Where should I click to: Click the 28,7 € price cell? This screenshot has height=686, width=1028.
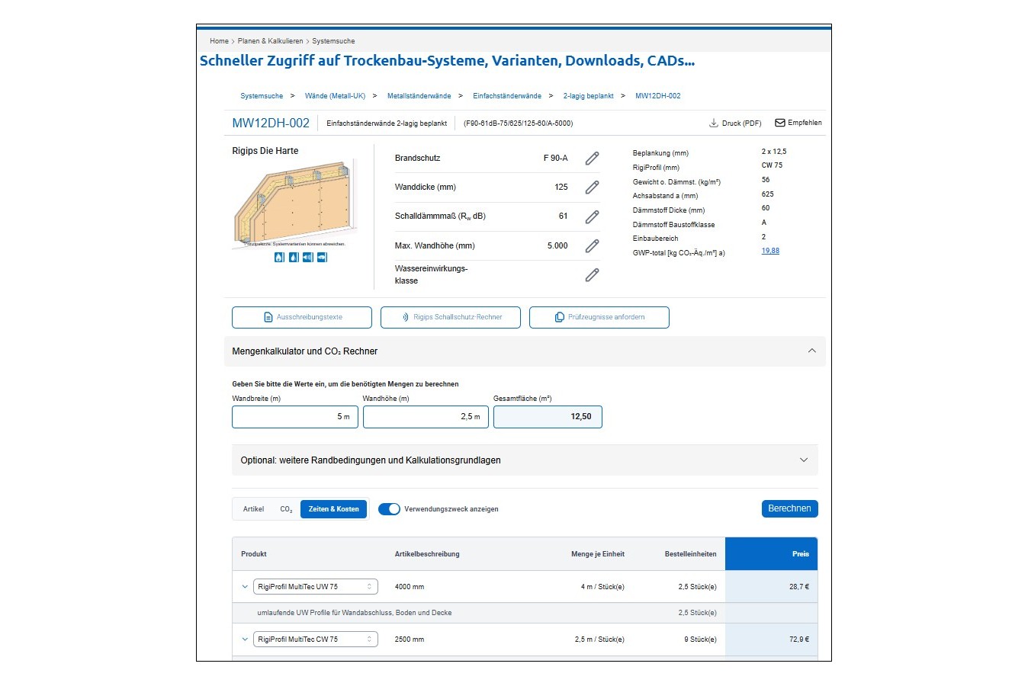[x=772, y=587]
